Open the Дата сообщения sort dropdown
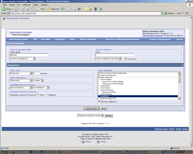Screen dimensions: 193x154 pyautogui.click(x=21, y=88)
